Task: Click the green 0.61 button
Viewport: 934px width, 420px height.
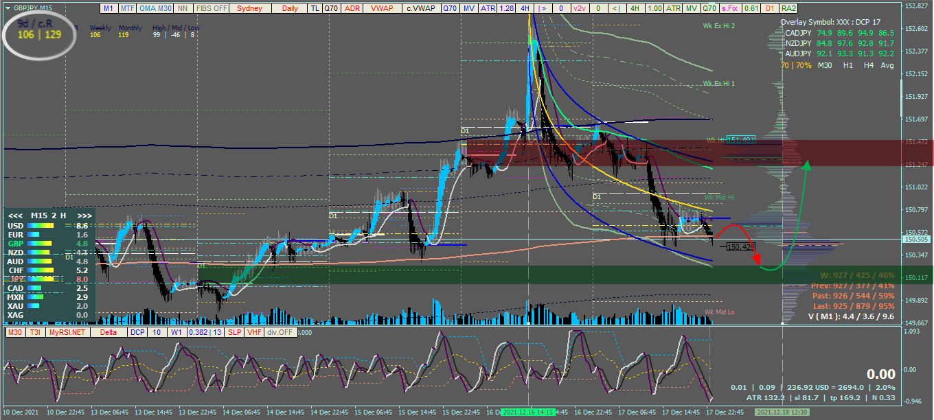Action: point(751,8)
